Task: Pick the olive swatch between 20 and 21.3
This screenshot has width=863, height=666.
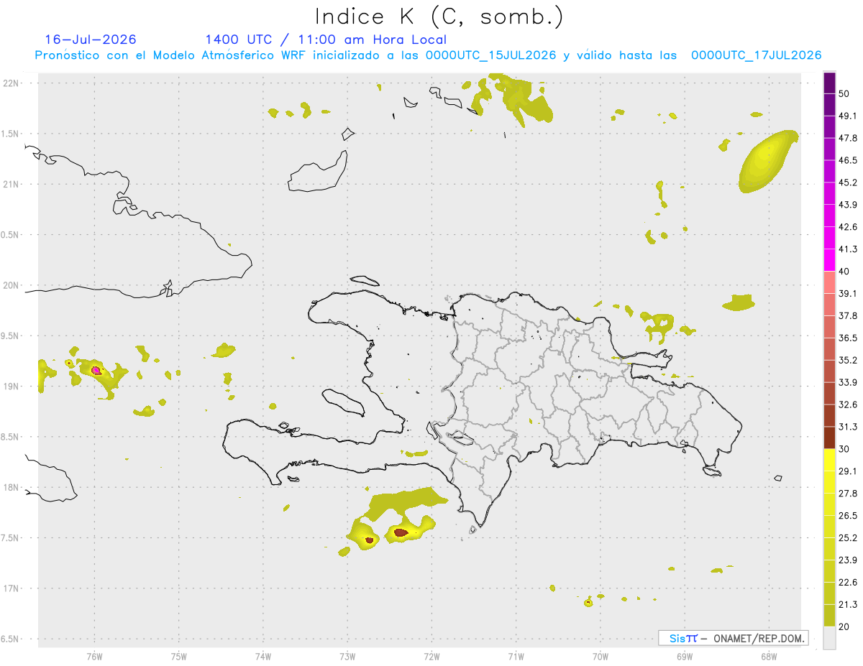Action: click(829, 616)
